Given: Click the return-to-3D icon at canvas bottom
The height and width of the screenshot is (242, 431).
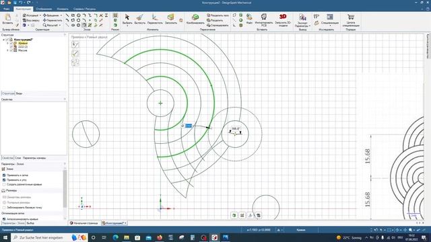Looking at the screenshot, I should pyautogui.click(x=234, y=215).
